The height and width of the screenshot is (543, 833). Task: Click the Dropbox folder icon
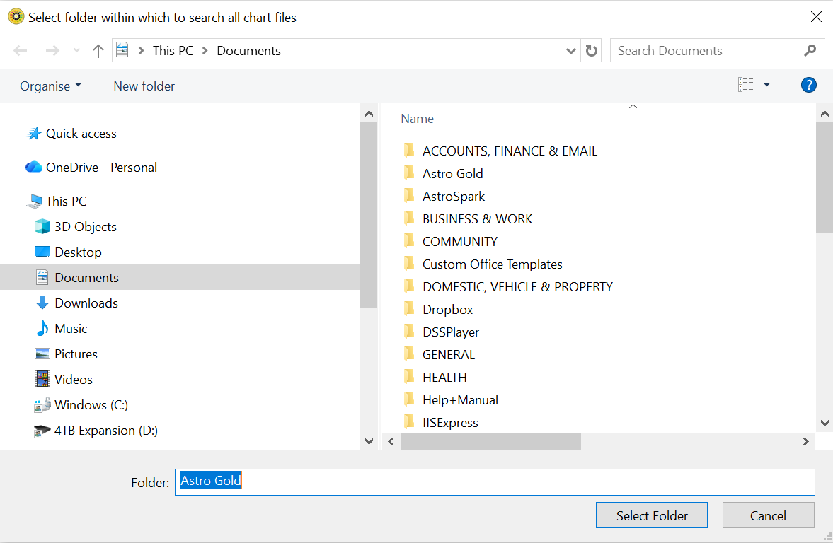click(x=408, y=309)
